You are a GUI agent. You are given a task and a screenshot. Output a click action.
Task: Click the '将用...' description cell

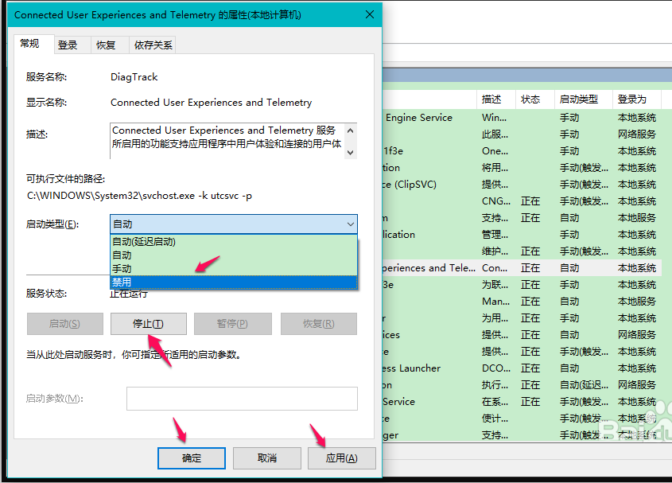point(495,168)
